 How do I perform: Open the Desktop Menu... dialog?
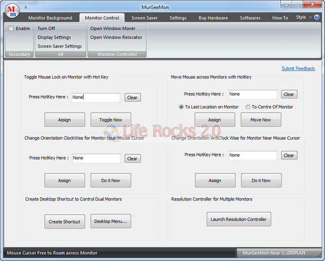[x=111, y=221]
